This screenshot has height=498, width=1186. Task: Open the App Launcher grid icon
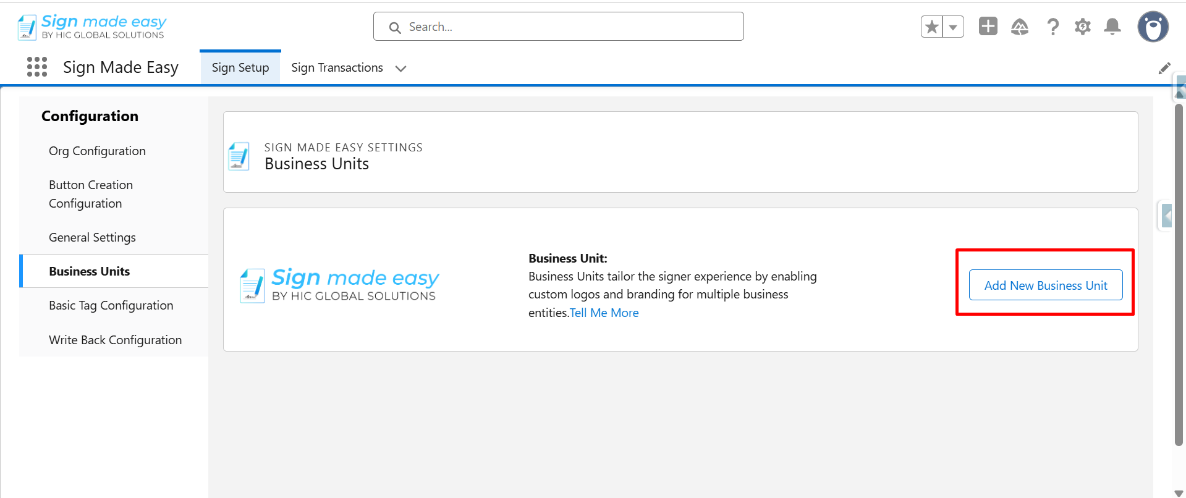[37, 67]
